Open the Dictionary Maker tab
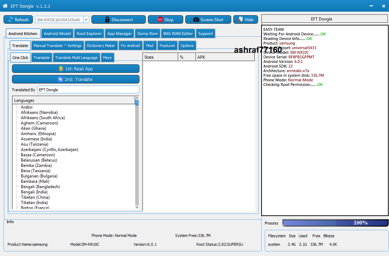Image resolution: width=389 pixels, height=256 pixels. [x=101, y=46]
